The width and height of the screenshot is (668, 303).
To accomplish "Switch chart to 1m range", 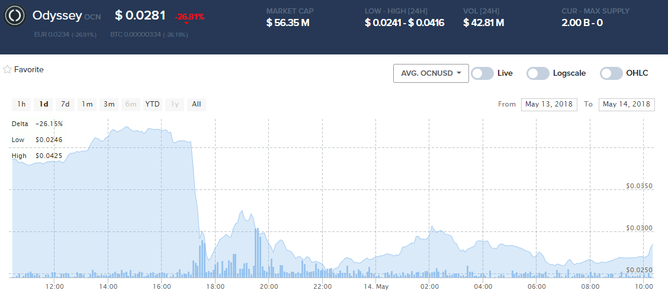I will (x=87, y=104).
